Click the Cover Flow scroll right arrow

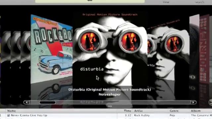pyautogui.click(x=193, y=102)
